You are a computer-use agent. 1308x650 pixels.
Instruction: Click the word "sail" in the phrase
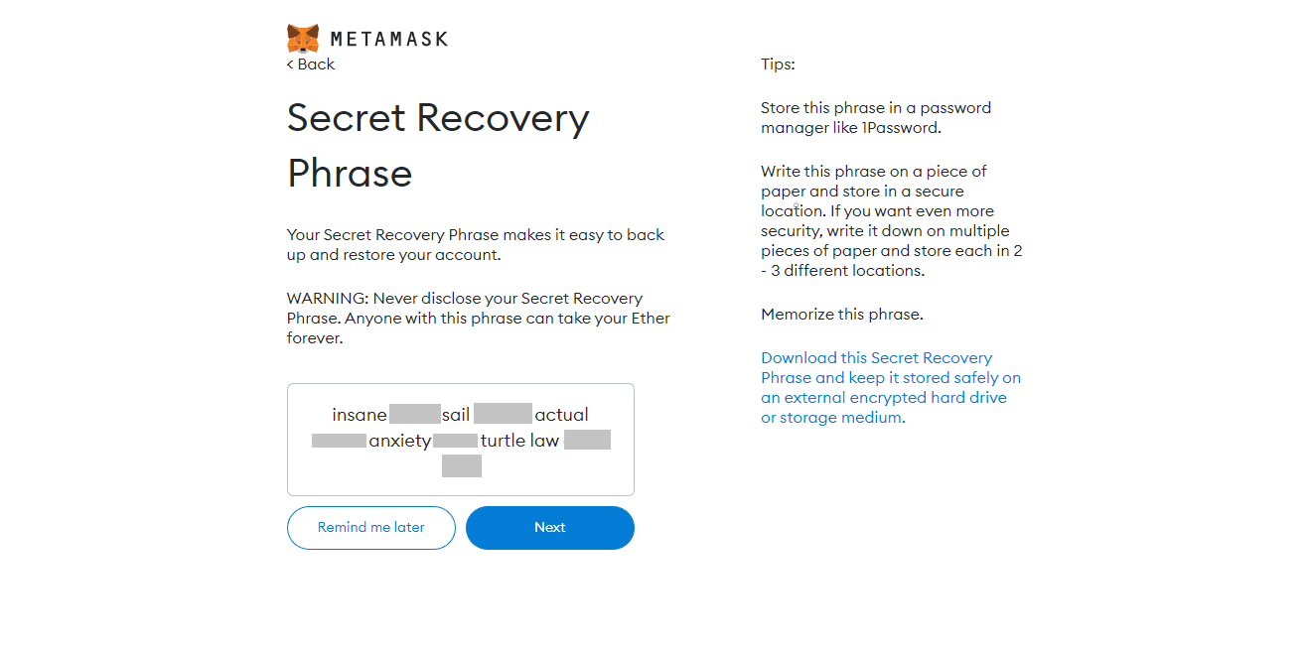point(456,415)
